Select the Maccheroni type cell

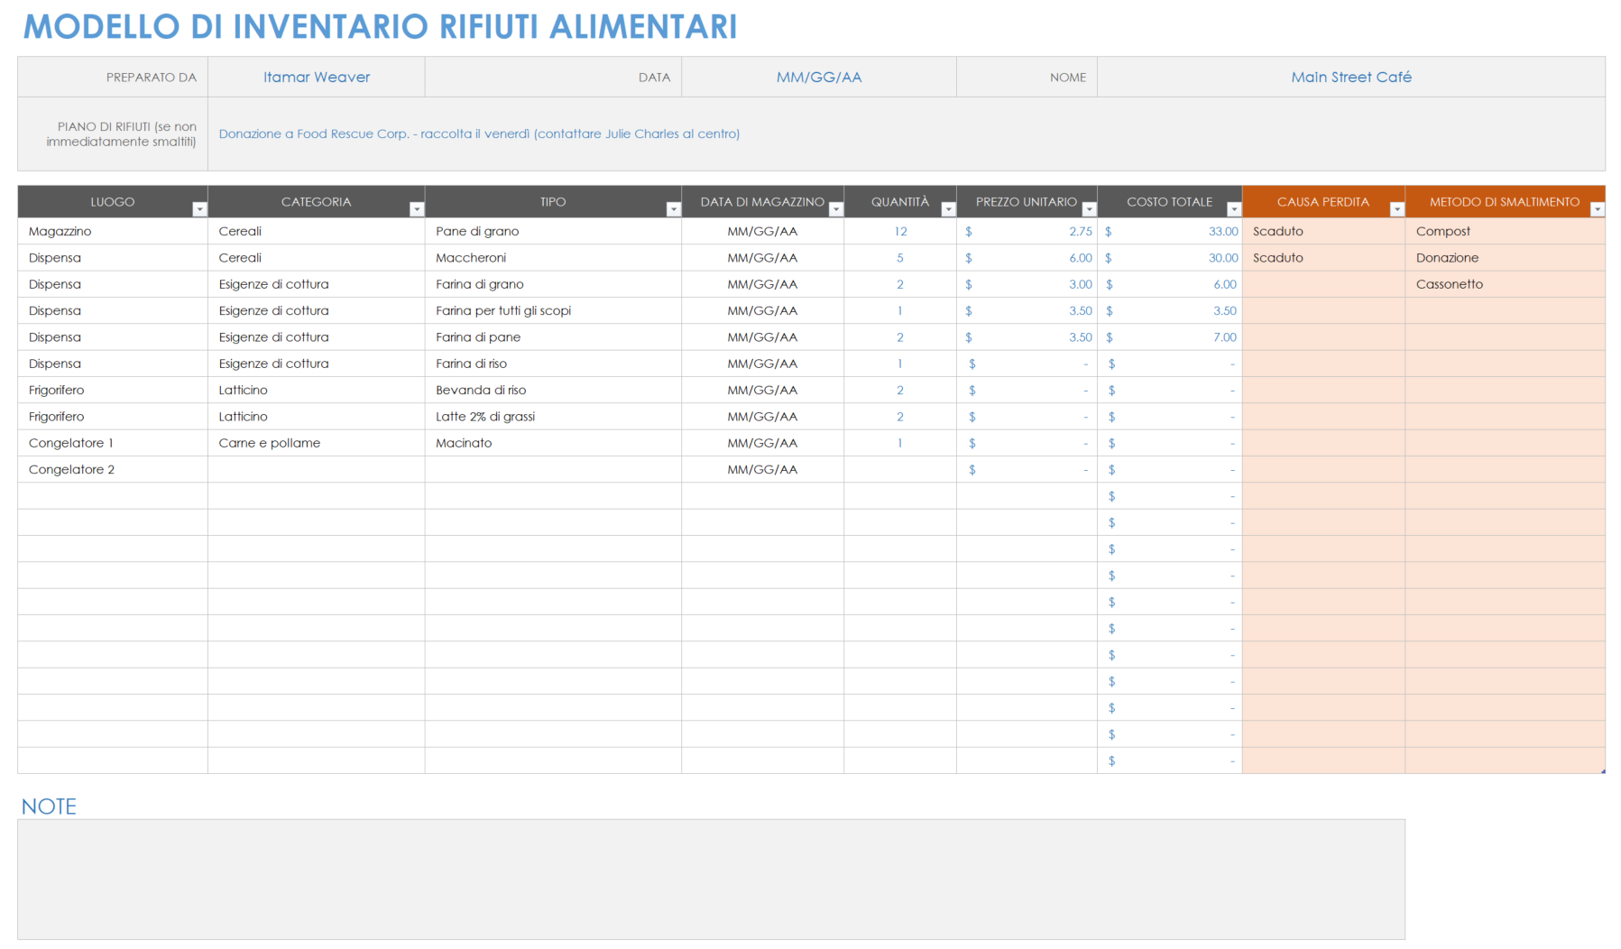[553, 258]
